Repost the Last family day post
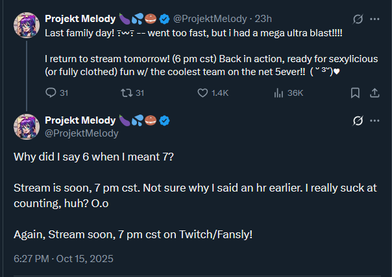Viewport: 392px width, 277px height. (x=126, y=93)
